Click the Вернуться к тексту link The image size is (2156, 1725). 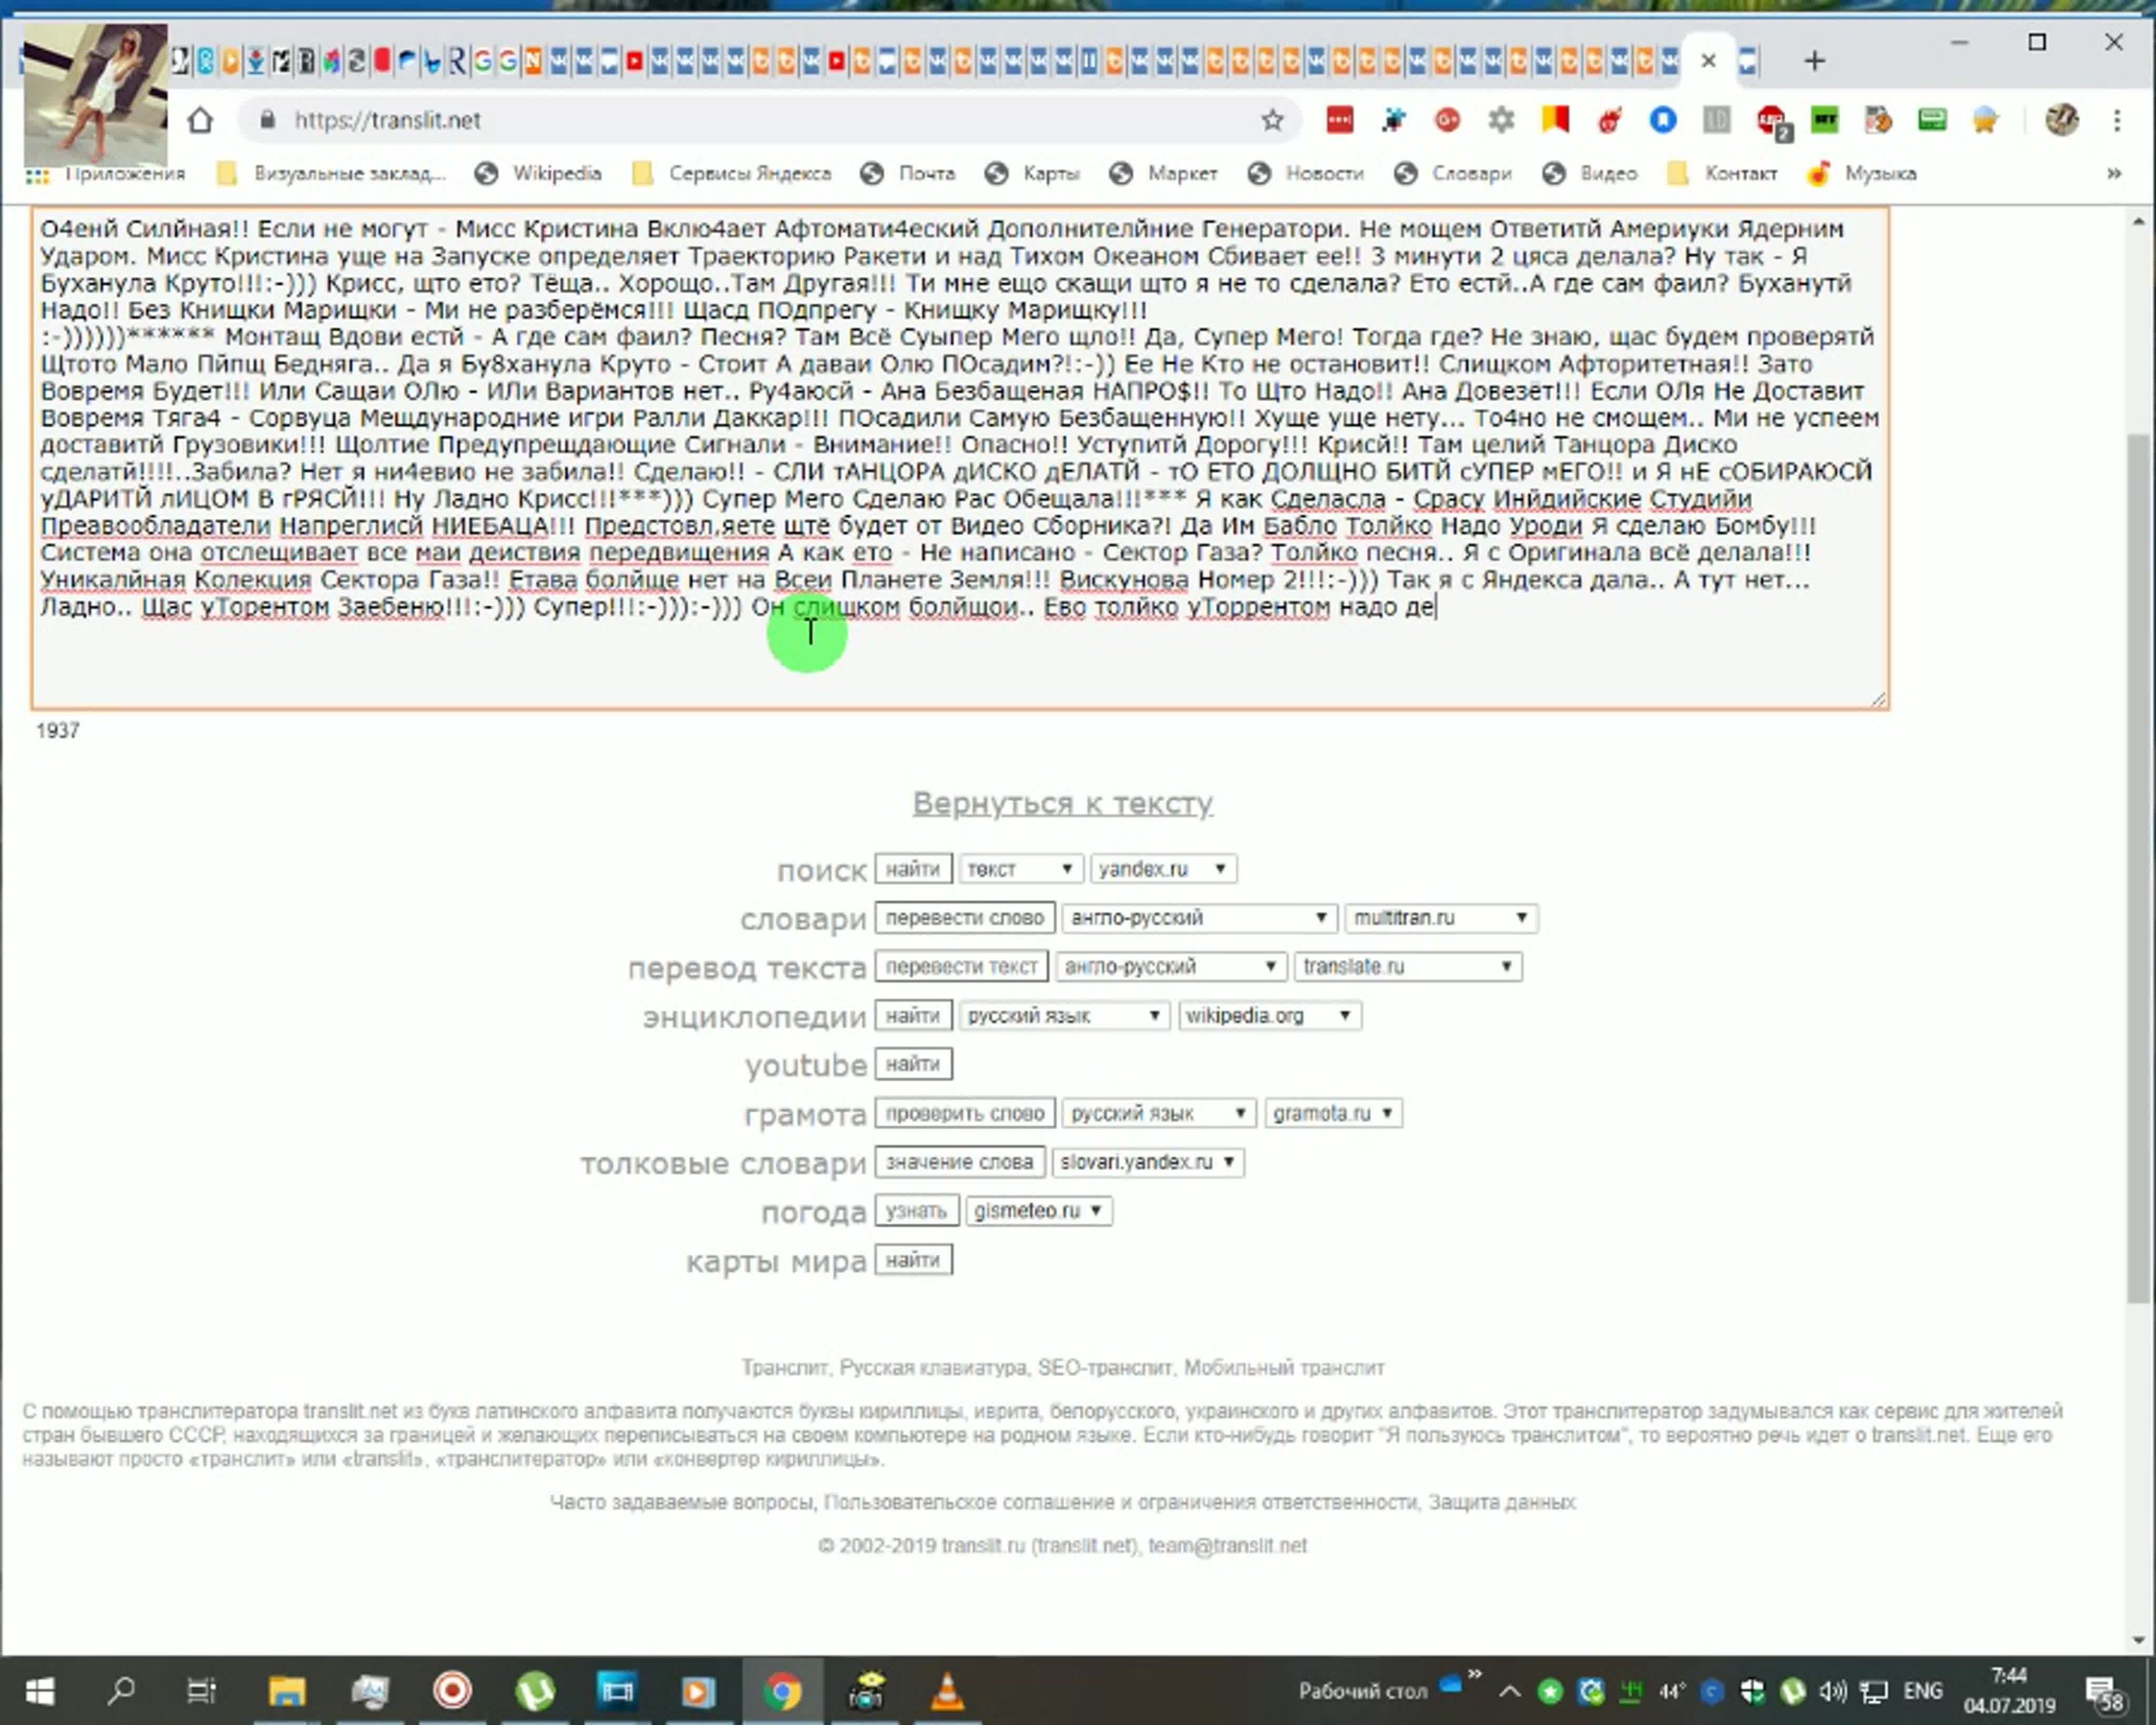(1062, 803)
